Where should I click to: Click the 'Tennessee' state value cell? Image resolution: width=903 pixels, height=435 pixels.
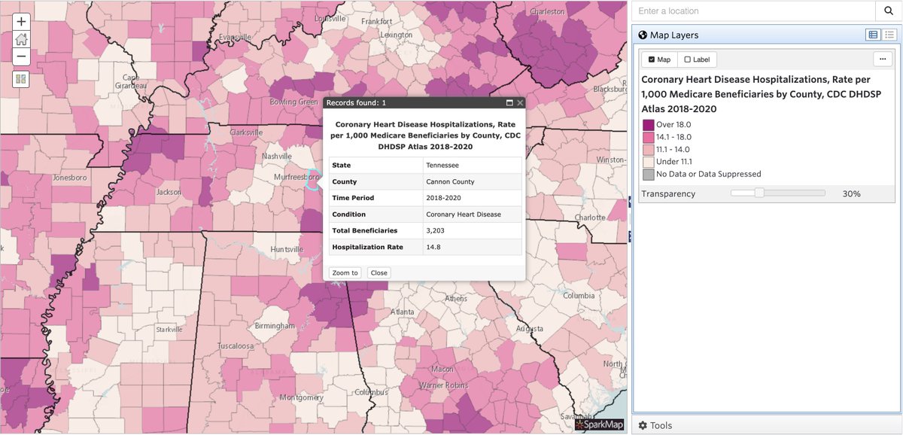pos(473,165)
